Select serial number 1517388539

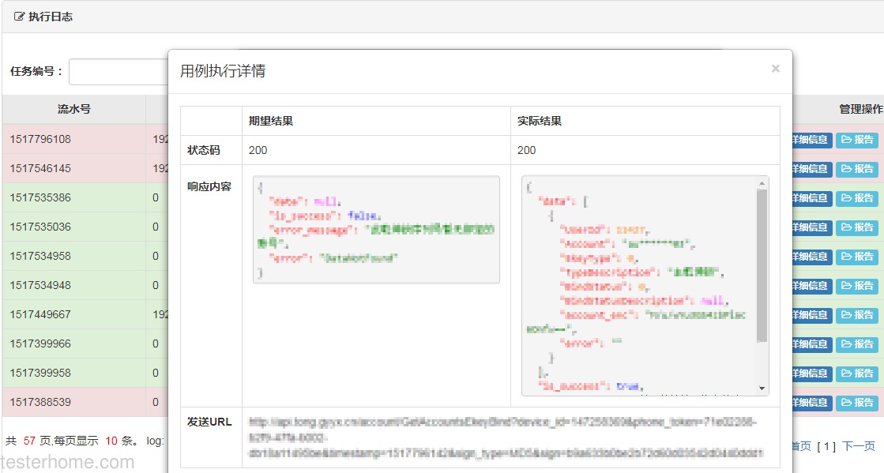coord(40,403)
